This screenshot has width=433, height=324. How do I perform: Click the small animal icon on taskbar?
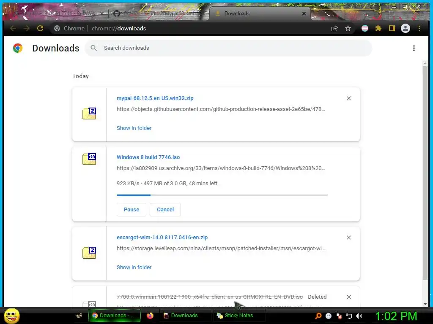[x=79, y=316]
